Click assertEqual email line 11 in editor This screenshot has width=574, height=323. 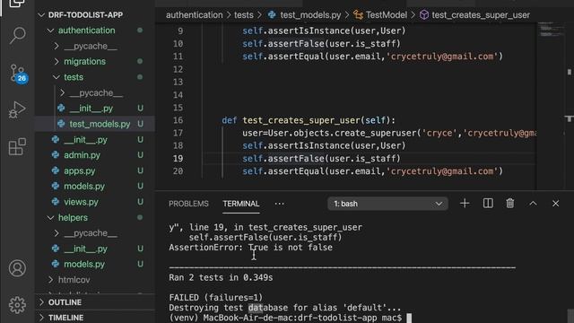[373, 57]
